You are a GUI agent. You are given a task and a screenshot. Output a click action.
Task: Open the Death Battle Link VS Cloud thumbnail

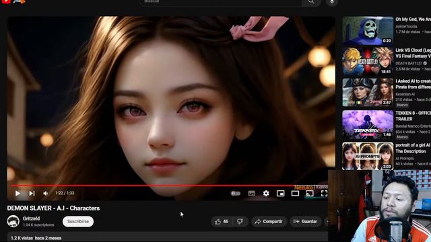pyautogui.click(x=368, y=61)
